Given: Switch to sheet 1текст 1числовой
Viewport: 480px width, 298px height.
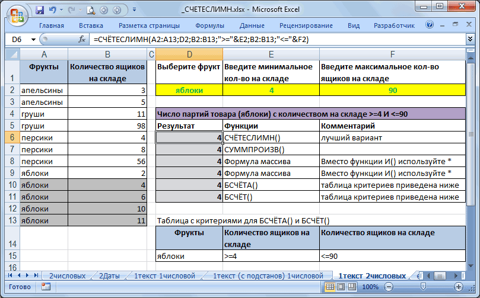Looking at the screenshot, I should click(x=164, y=275).
